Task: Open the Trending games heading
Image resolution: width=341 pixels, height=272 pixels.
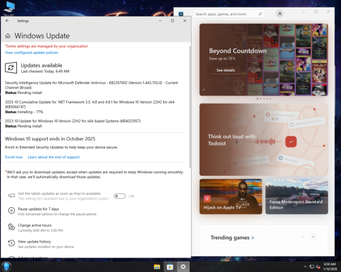Action: (x=230, y=238)
